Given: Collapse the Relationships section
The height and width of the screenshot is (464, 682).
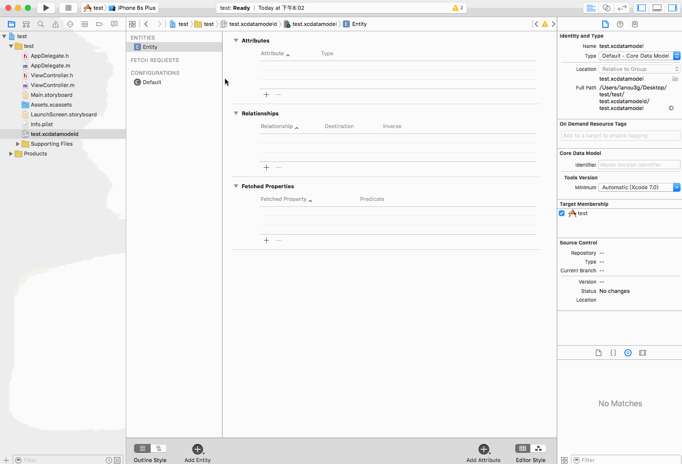Looking at the screenshot, I should coord(236,113).
